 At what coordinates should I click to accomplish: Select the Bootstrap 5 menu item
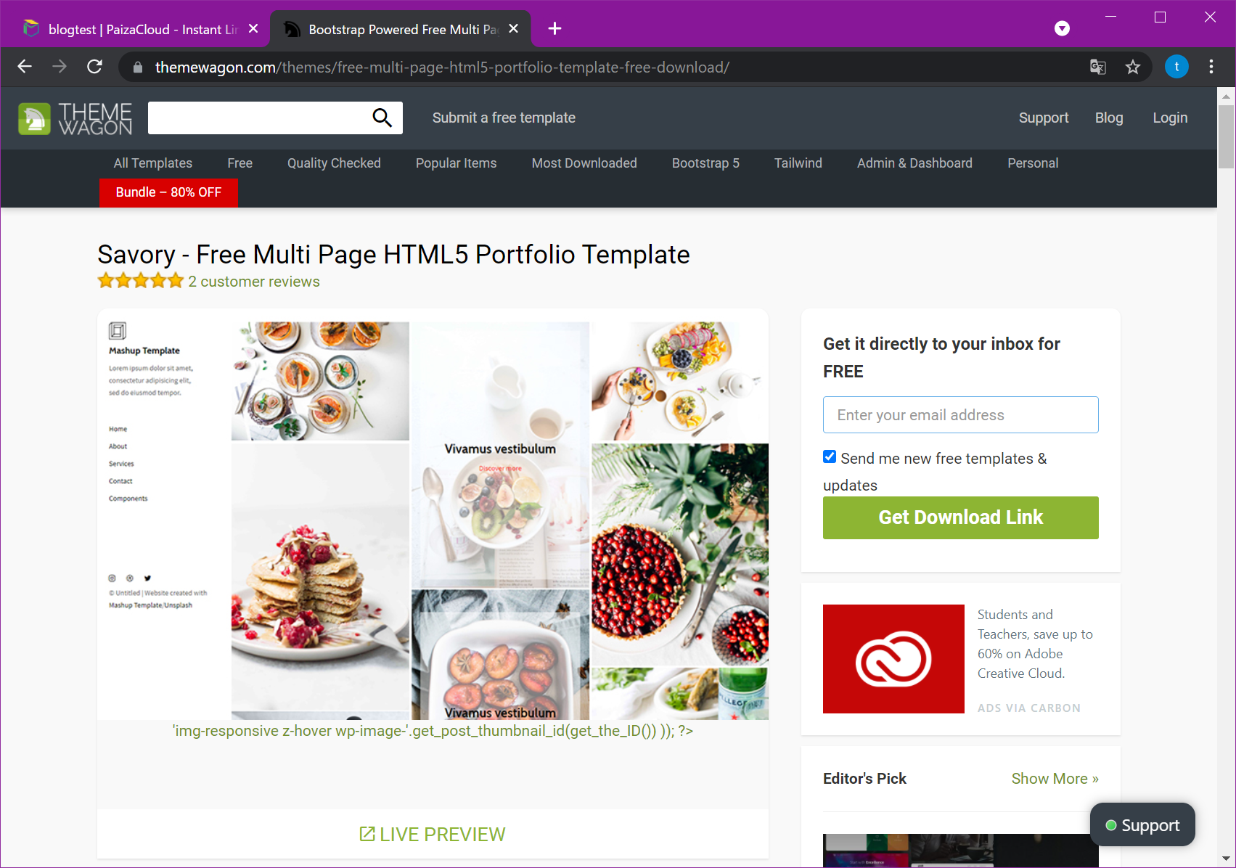(705, 163)
